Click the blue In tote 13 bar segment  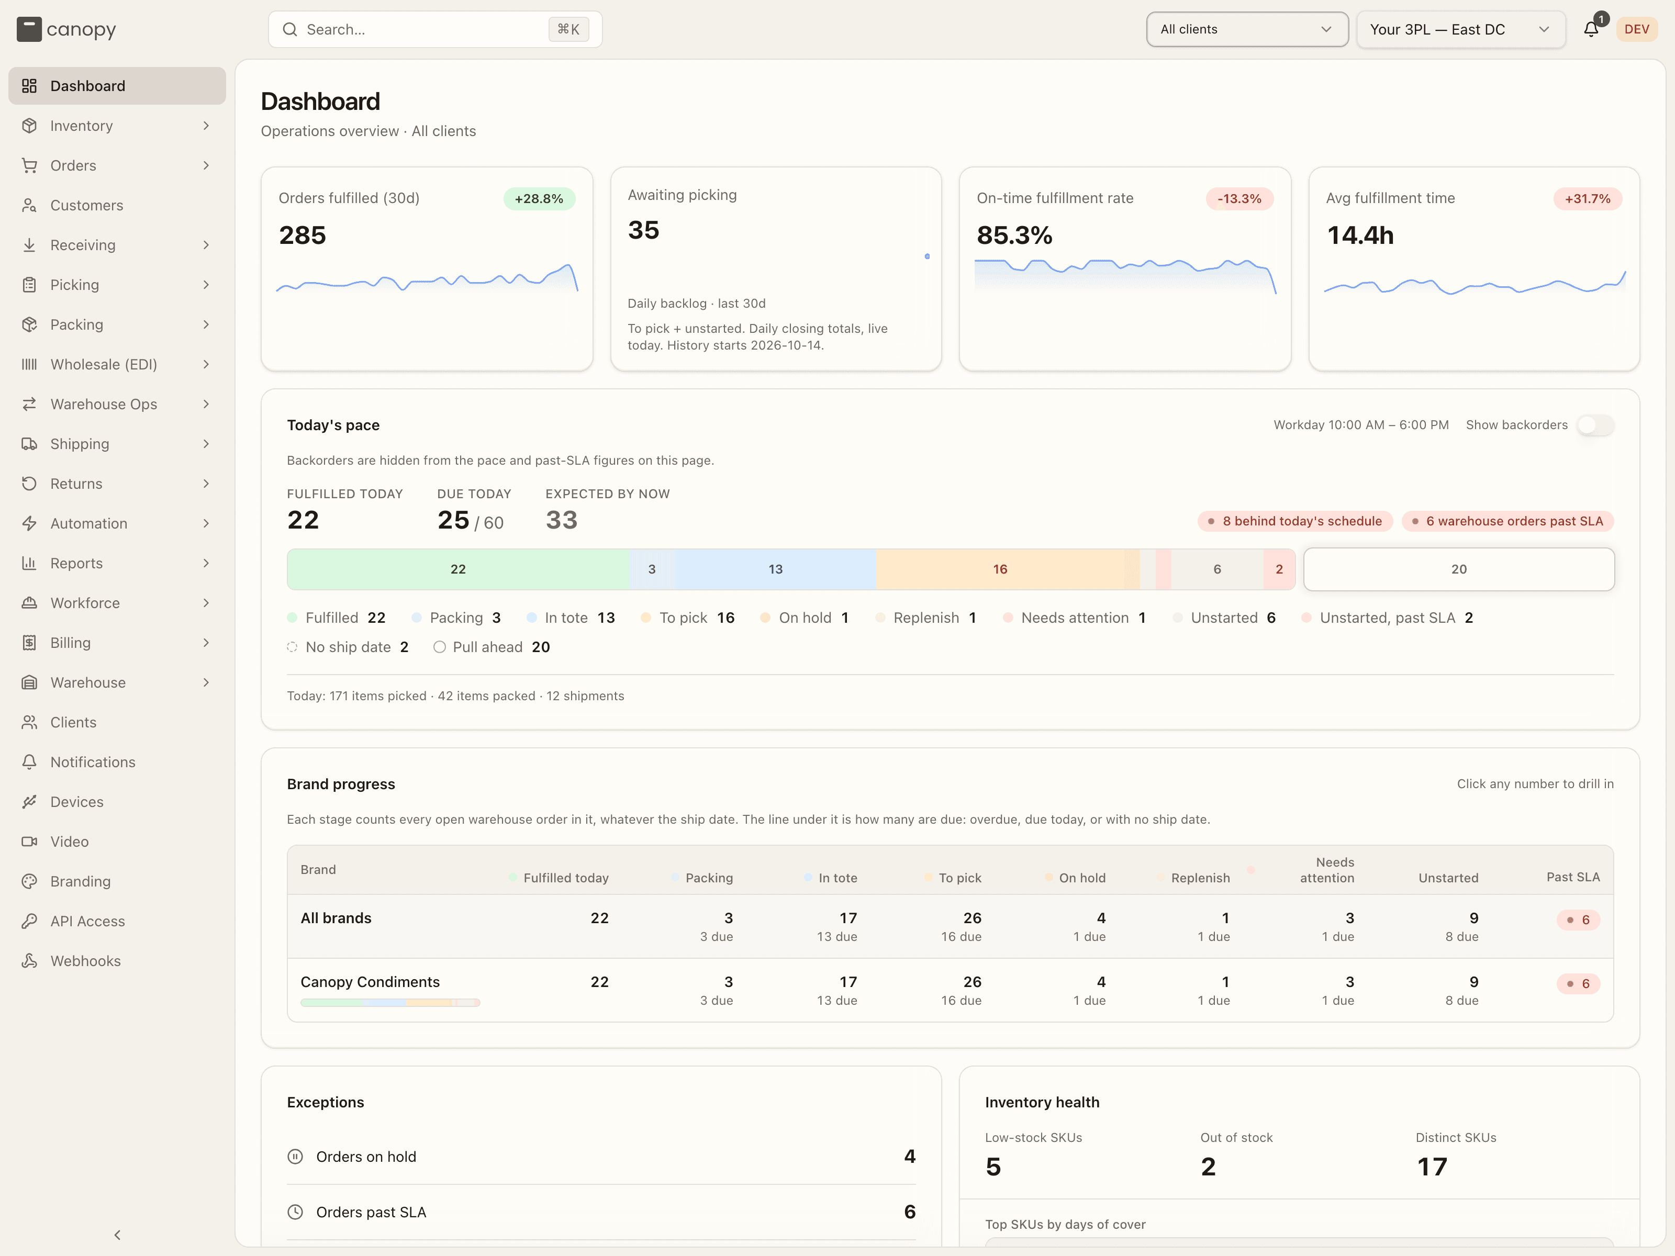pyautogui.click(x=775, y=569)
